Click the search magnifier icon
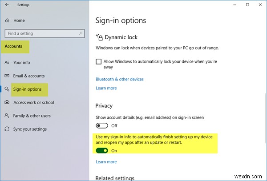 click(x=81, y=33)
